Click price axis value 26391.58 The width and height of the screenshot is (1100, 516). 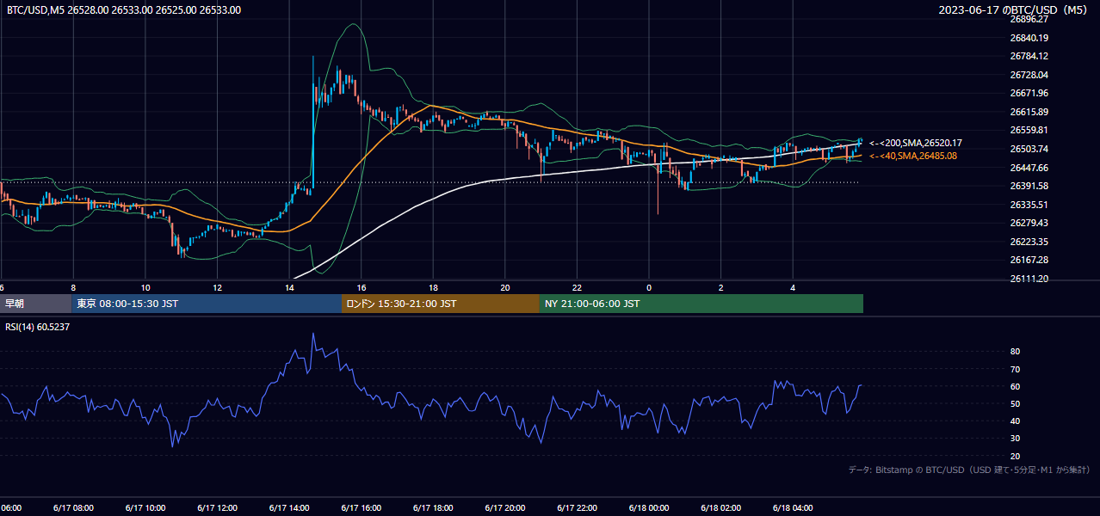click(x=1029, y=186)
